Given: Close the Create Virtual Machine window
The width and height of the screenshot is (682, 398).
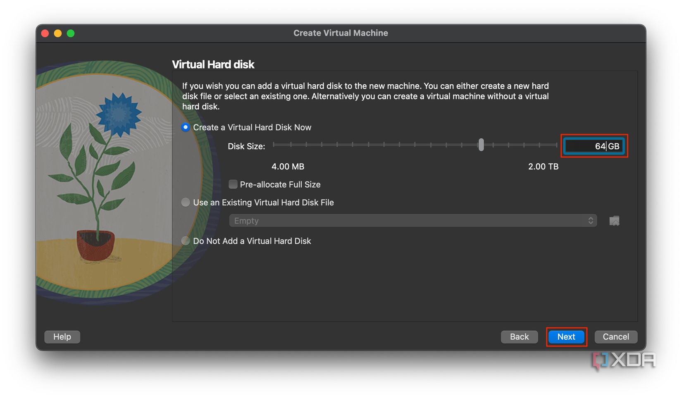Looking at the screenshot, I should pos(45,33).
